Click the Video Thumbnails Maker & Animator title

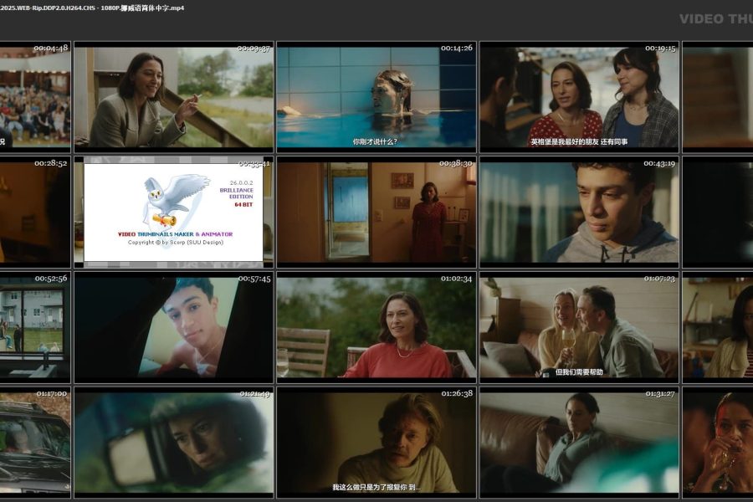[175, 234]
